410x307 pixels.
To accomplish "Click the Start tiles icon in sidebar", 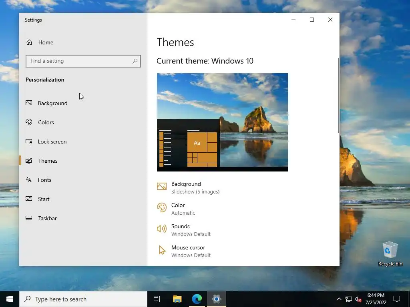I will point(29,199).
